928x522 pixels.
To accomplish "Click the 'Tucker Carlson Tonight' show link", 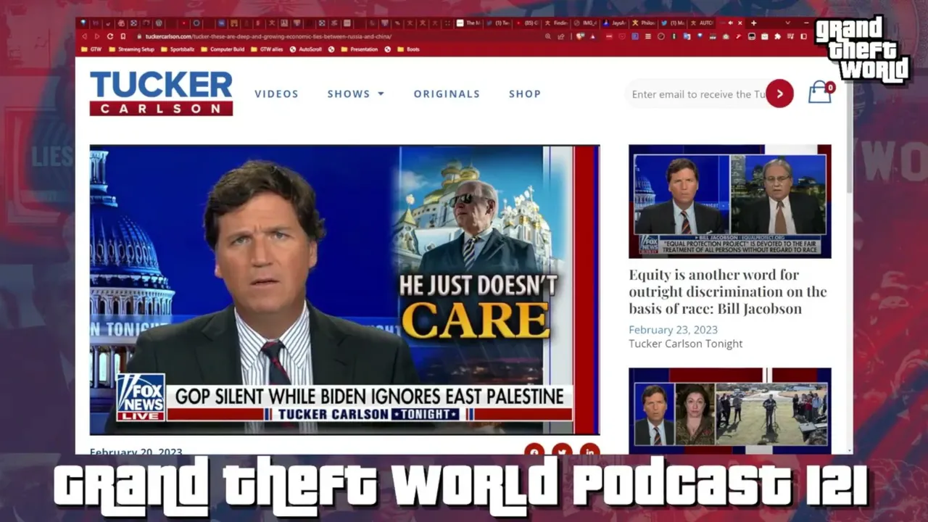I will pyautogui.click(x=686, y=344).
